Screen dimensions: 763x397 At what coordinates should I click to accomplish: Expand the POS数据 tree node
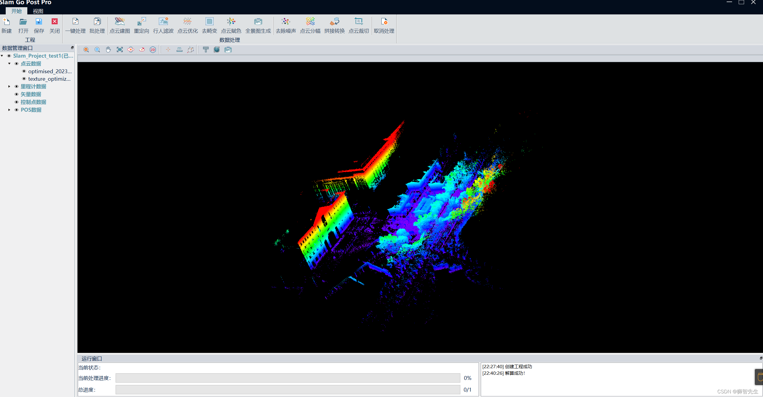[x=9, y=110]
